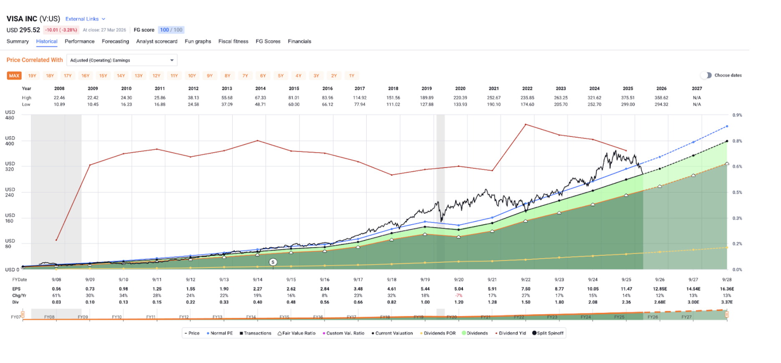Select the 13Y range button

point(139,76)
